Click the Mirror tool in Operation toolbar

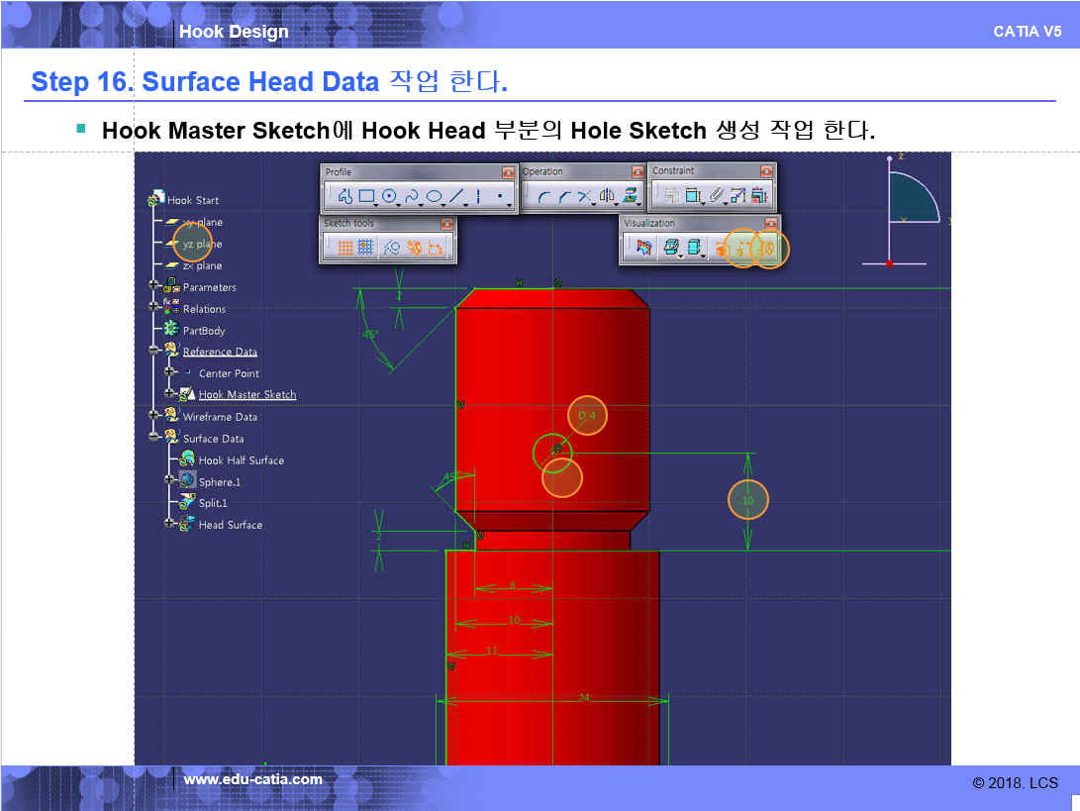606,196
